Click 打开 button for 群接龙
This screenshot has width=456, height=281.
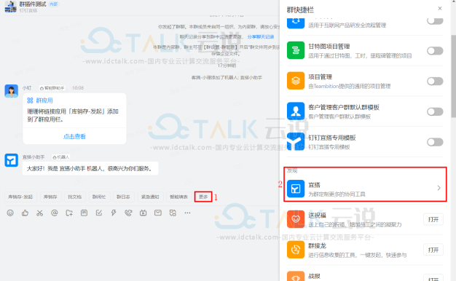click(433, 250)
